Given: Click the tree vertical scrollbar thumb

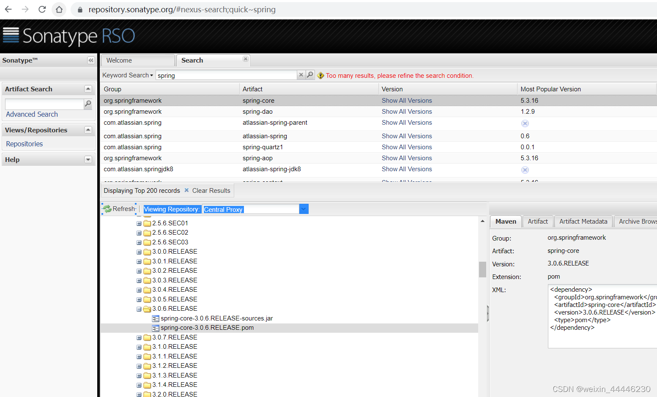Looking at the screenshot, I should pos(482,269).
